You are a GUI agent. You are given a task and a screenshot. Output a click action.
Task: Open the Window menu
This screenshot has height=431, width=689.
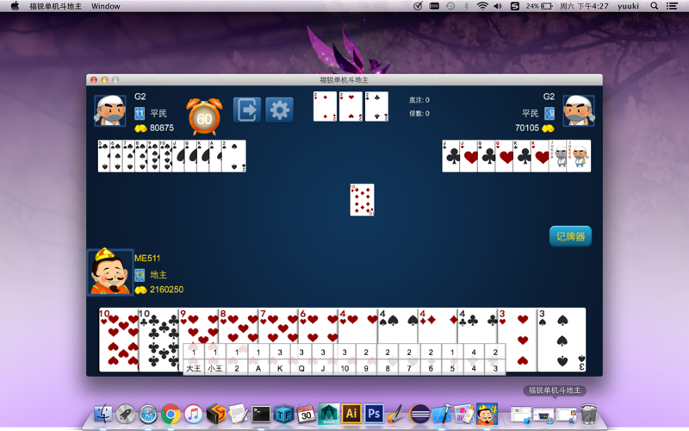pyautogui.click(x=105, y=6)
